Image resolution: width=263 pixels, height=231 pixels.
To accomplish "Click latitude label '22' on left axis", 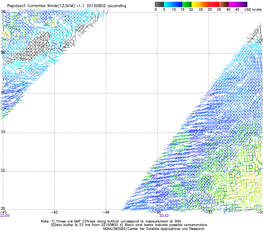I will tap(3, 170).
